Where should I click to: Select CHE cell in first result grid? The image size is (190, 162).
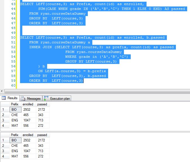[x=16, y=115]
